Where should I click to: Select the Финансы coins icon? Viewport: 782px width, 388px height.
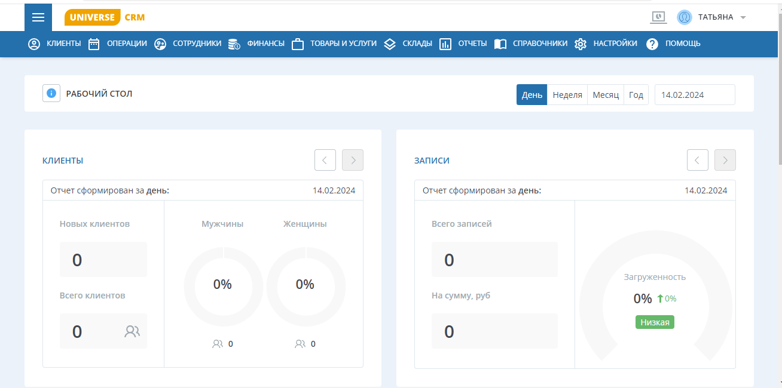[234, 43]
